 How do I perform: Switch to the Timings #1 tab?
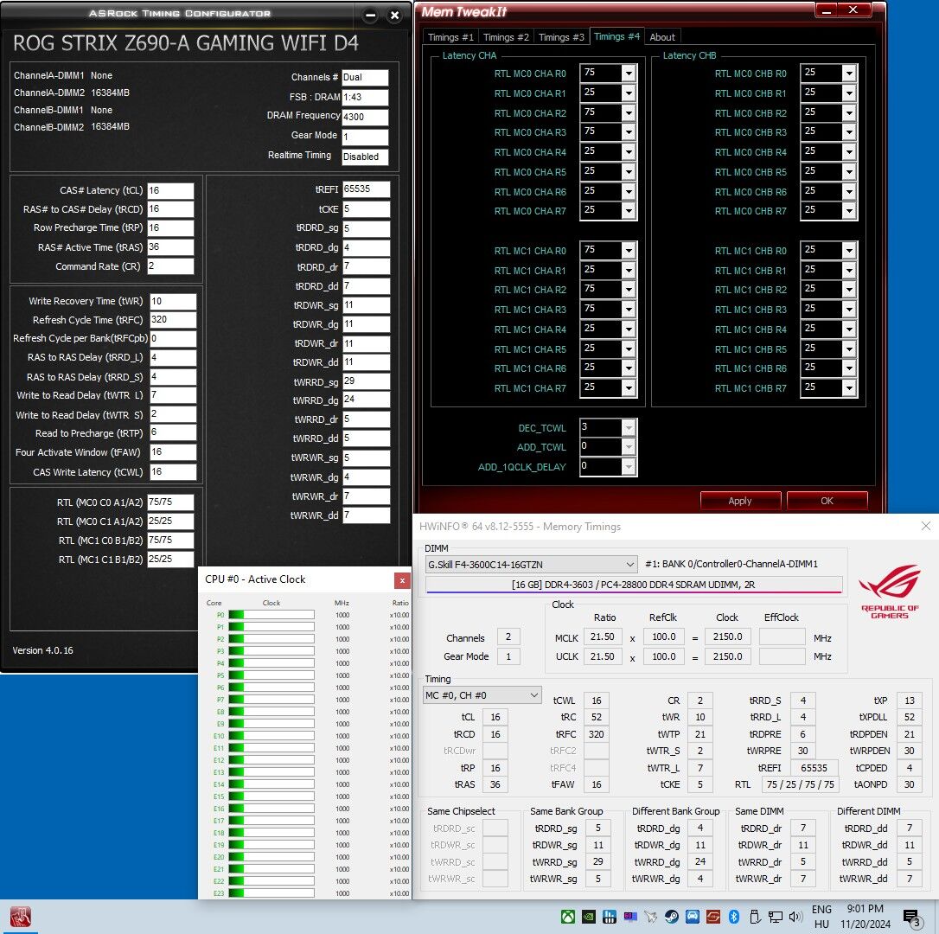[451, 37]
